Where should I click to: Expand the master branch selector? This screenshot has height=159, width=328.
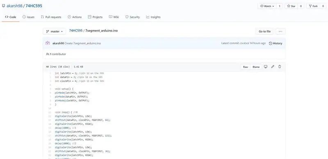55,31
